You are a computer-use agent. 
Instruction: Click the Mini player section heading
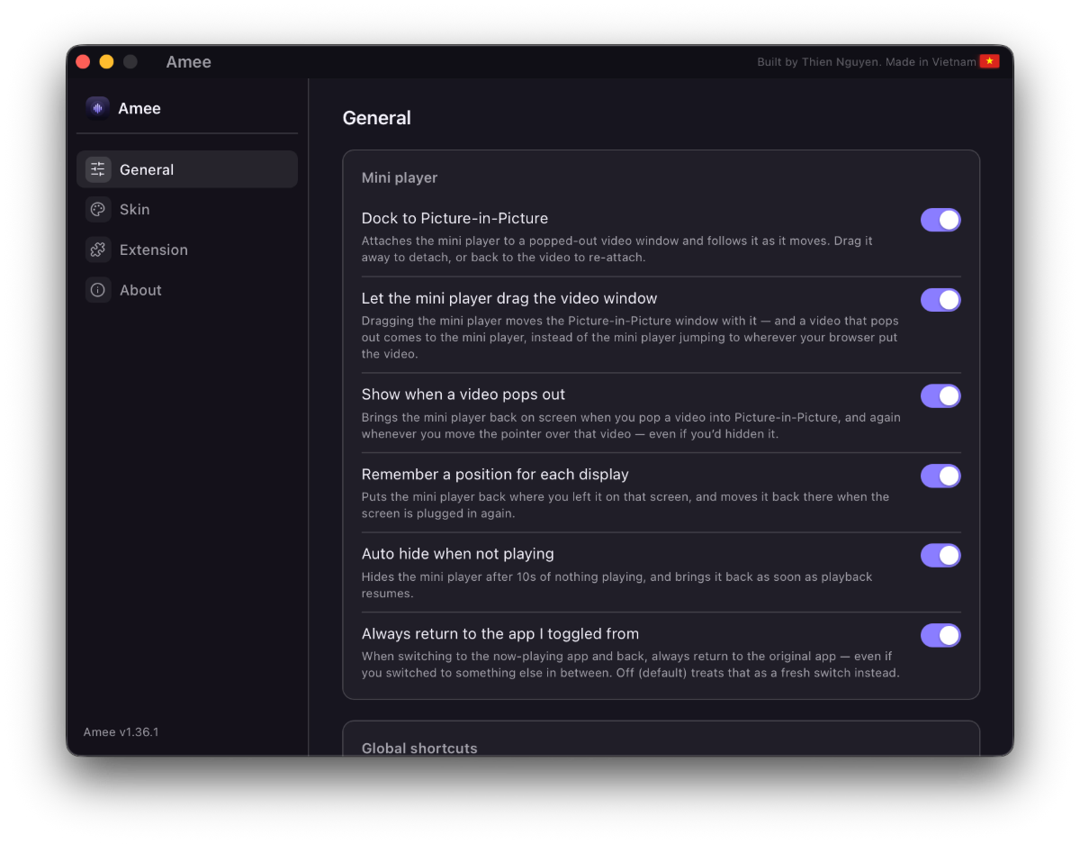[x=400, y=177]
